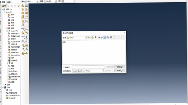This screenshot has height=105, width=188.
Task: Select the Create Shell tool
Action: pos(26,9)
